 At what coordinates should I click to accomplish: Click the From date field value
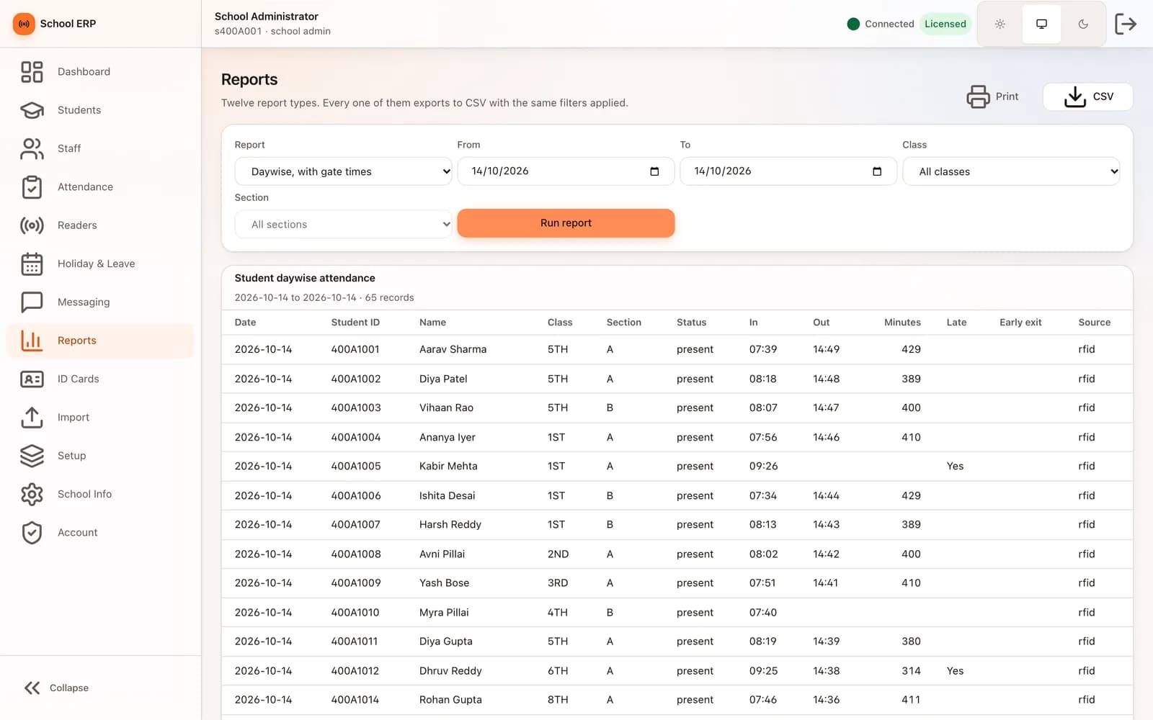tap(500, 171)
